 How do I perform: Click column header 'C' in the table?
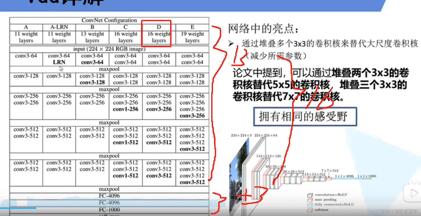[x=126, y=27]
